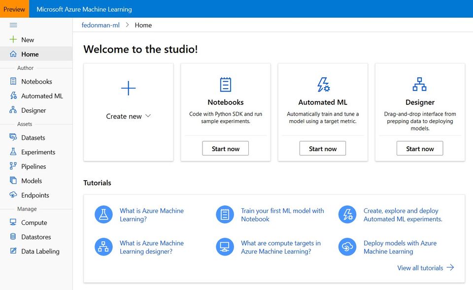This screenshot has height=290, width=473.
Task: Click Start now under Notebooks card
Action: [225, 148]
